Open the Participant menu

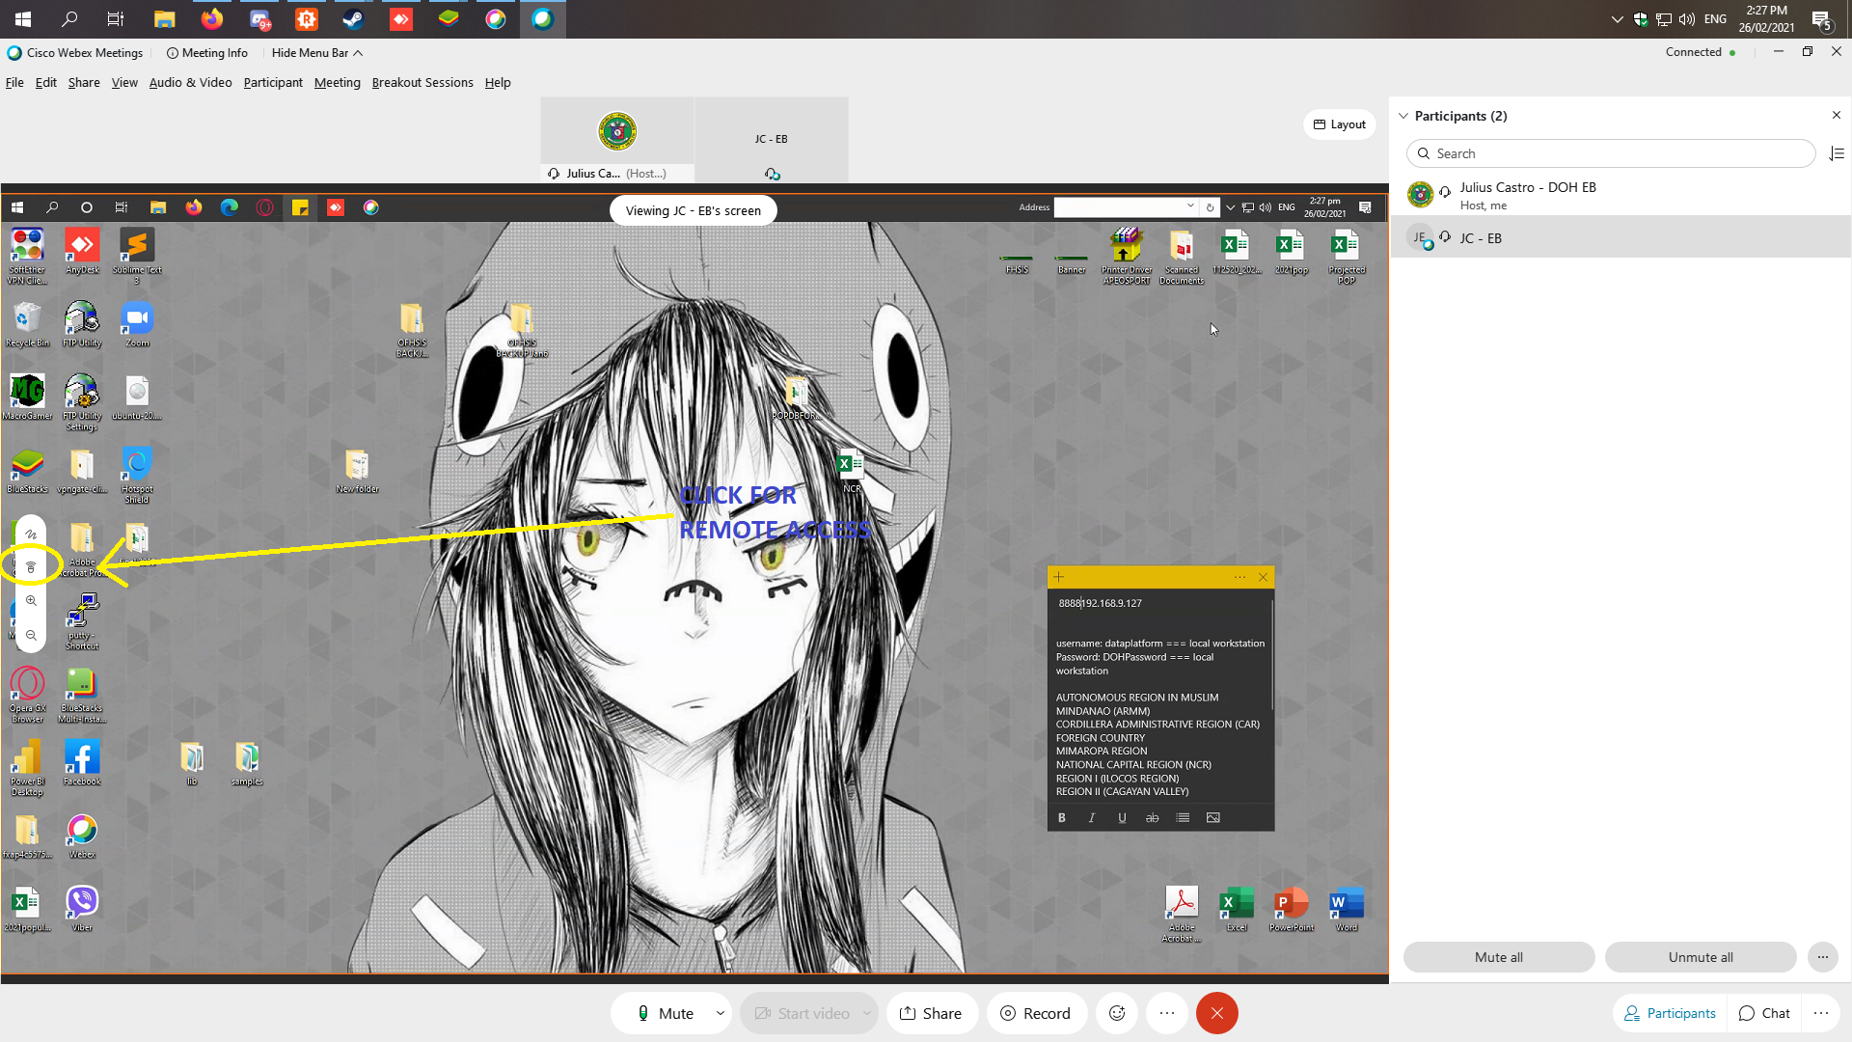click(x=273, y=83)
